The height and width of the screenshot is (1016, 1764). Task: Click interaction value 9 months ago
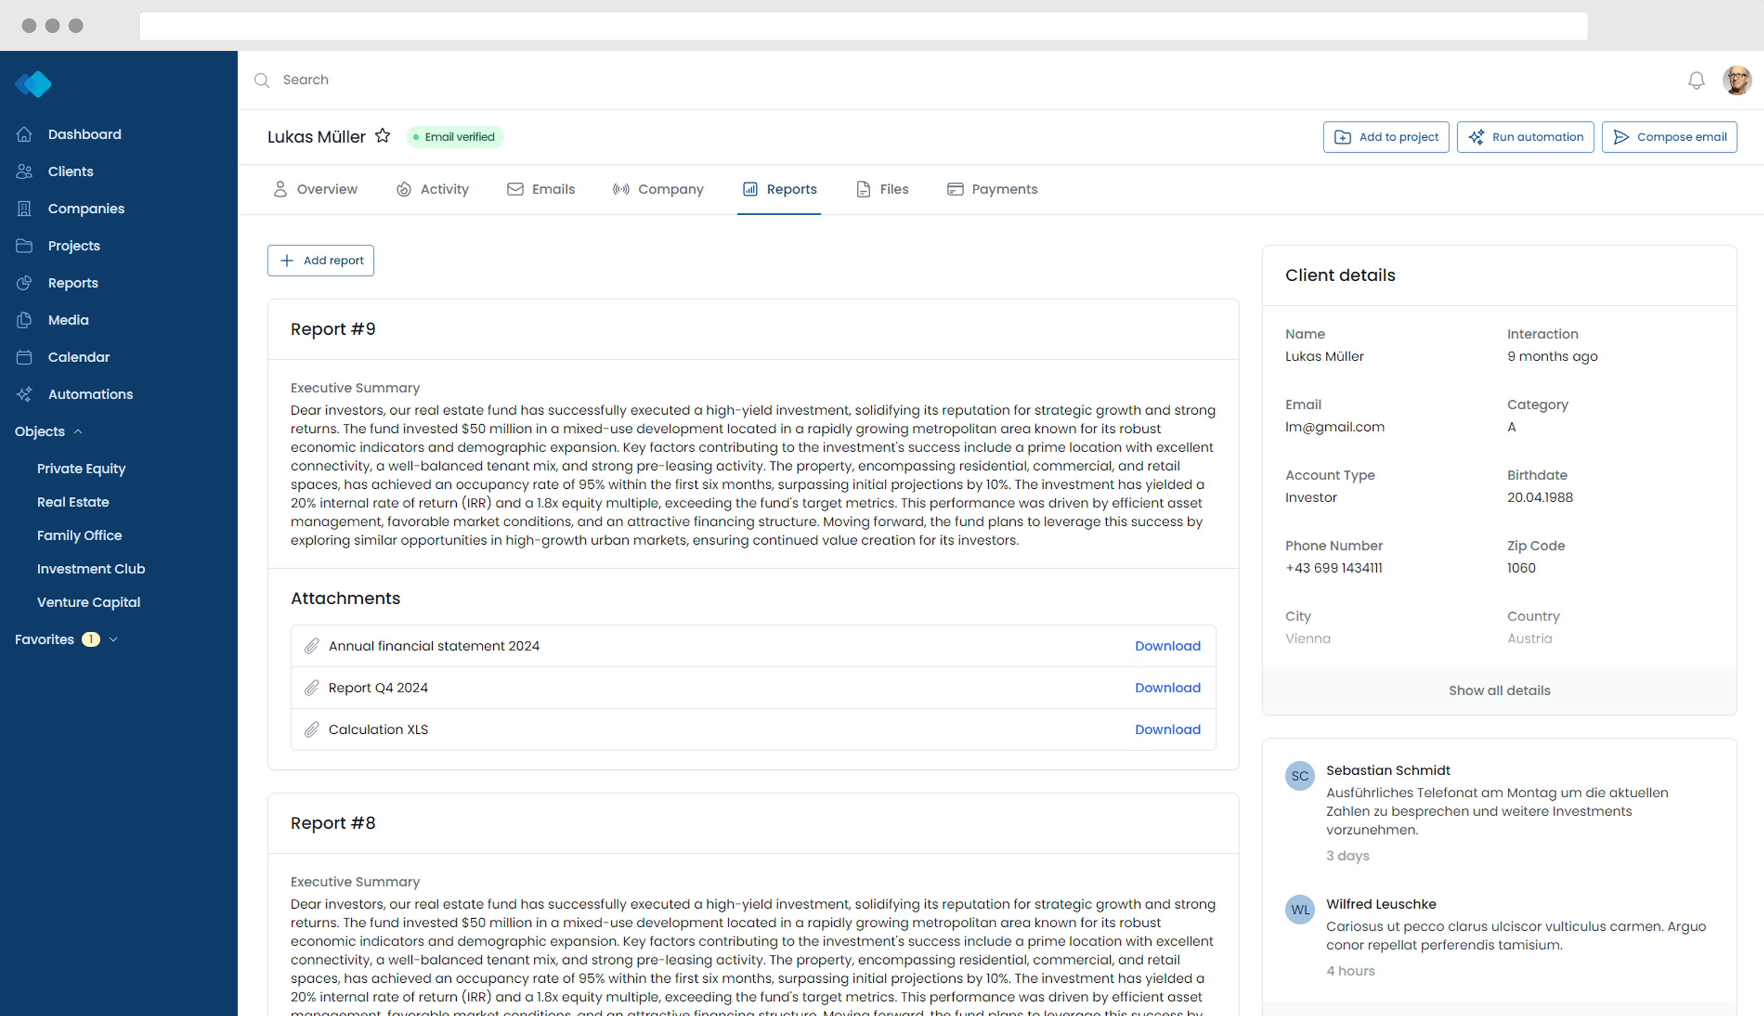[x=1552, y=356]
